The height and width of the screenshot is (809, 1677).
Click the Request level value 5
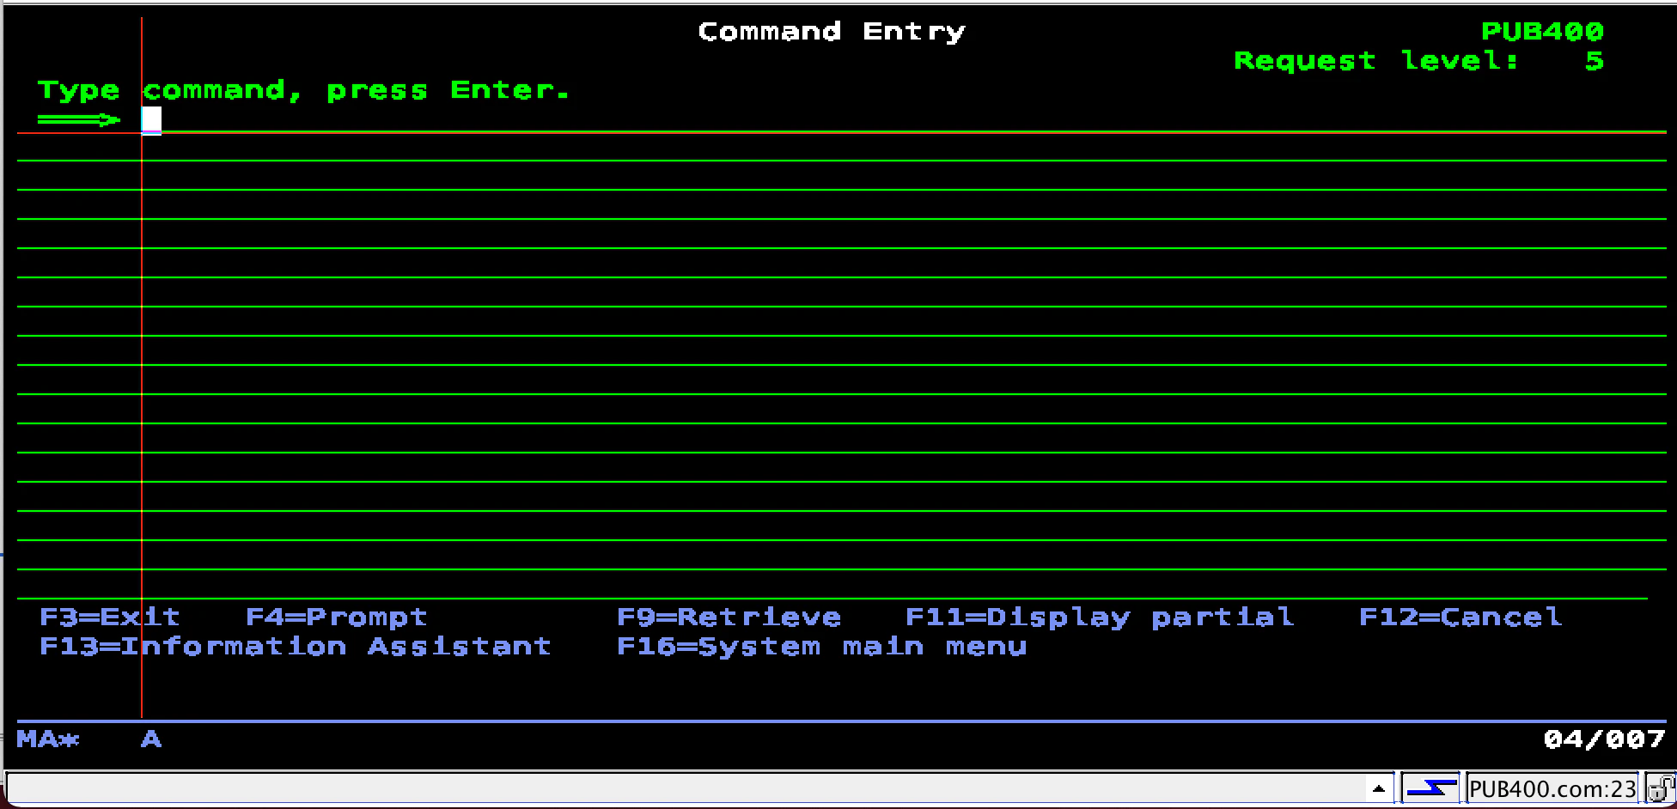click(x=1595, y=61)
